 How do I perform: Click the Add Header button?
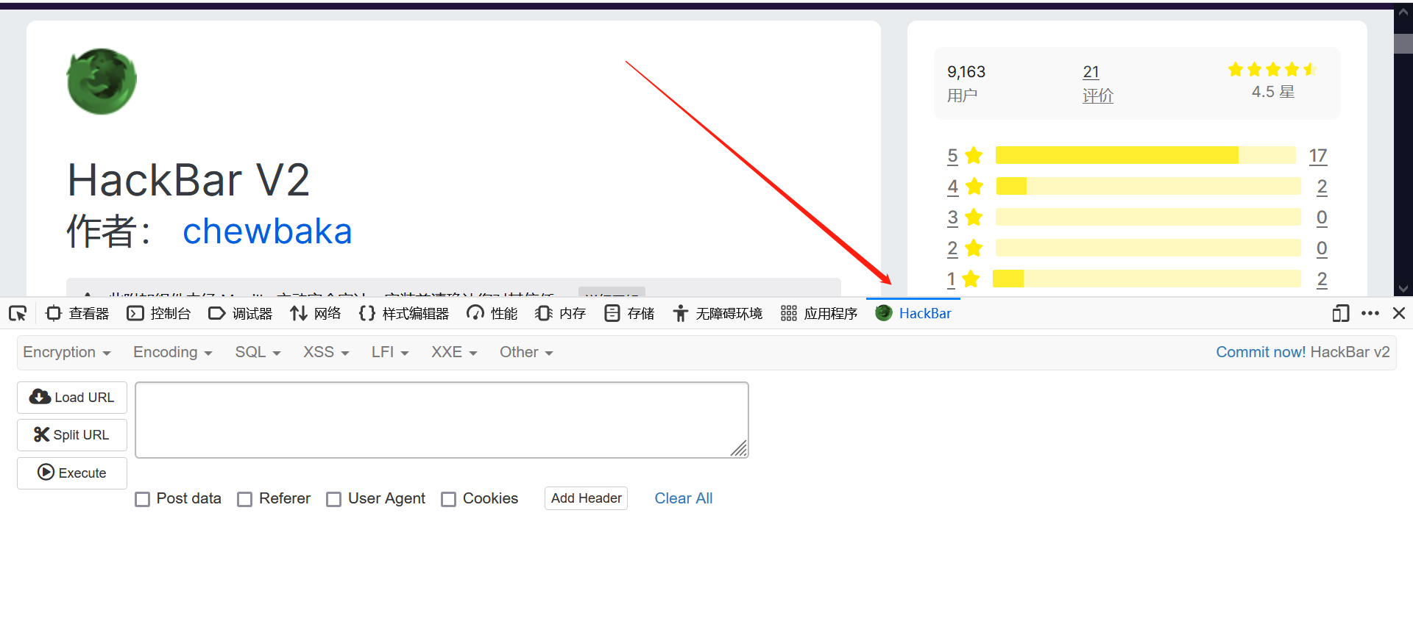click(587, 498)
